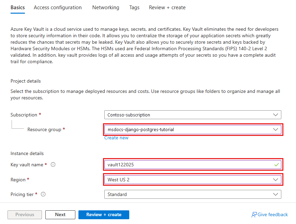Switch to the Review + create tab at top
The image size is (296, 224).
167,8
